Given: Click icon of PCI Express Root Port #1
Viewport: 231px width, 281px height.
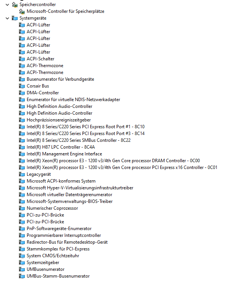Looking at the screenshot, I should [x=22, y=127].
